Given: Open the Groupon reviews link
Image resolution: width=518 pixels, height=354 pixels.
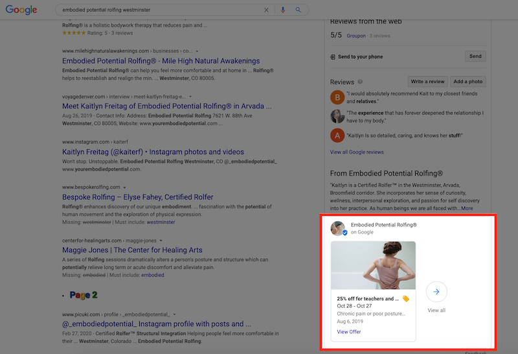Looking at the screenshot, I should 356,36.
